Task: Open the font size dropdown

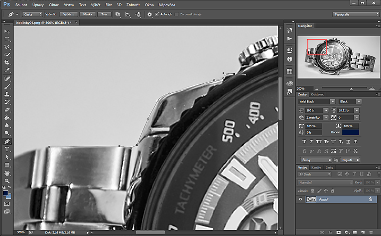Action: [x=326, y=110]
